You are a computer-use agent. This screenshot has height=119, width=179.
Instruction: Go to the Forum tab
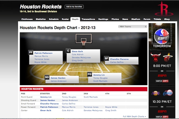(x=147, y=19)
